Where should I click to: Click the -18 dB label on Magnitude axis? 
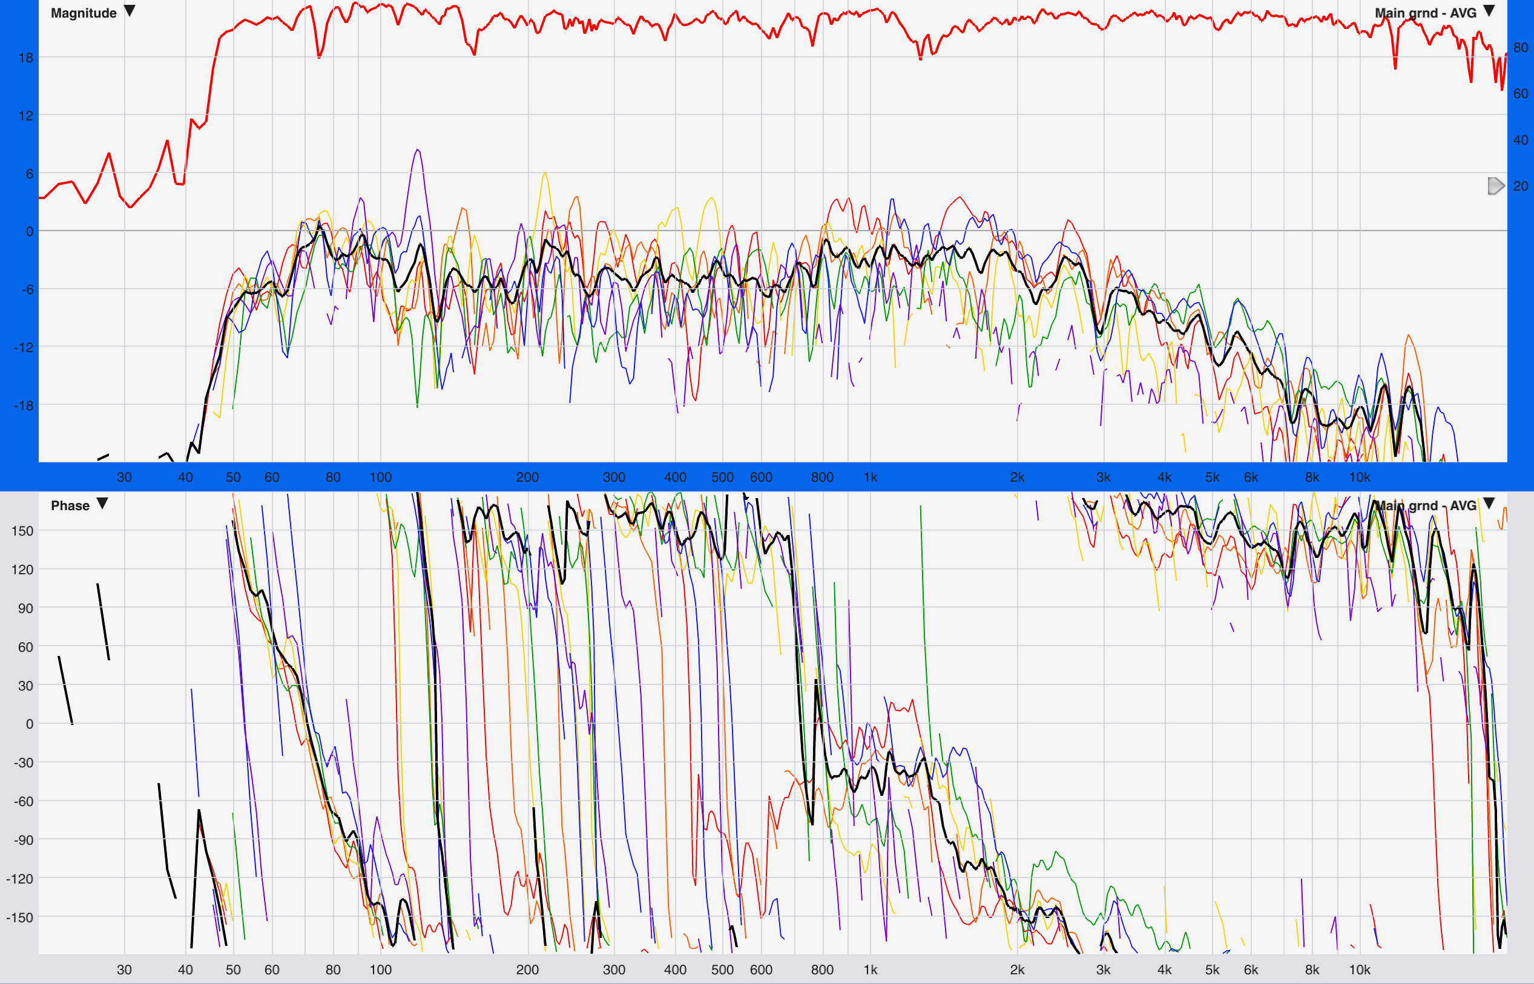click(24, 405)
